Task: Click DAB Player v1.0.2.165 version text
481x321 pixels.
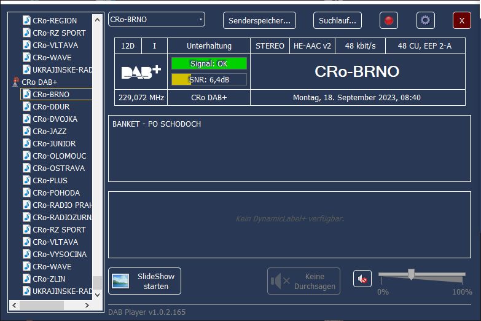Action: [x=147, y=312]
